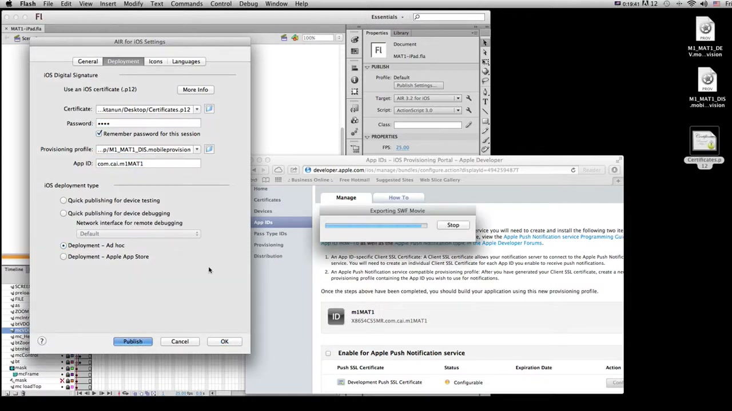This screenshot has width=732, height=411.
Task: Click iCloud tabs icon in Safari
Action: tap(278, 170)
